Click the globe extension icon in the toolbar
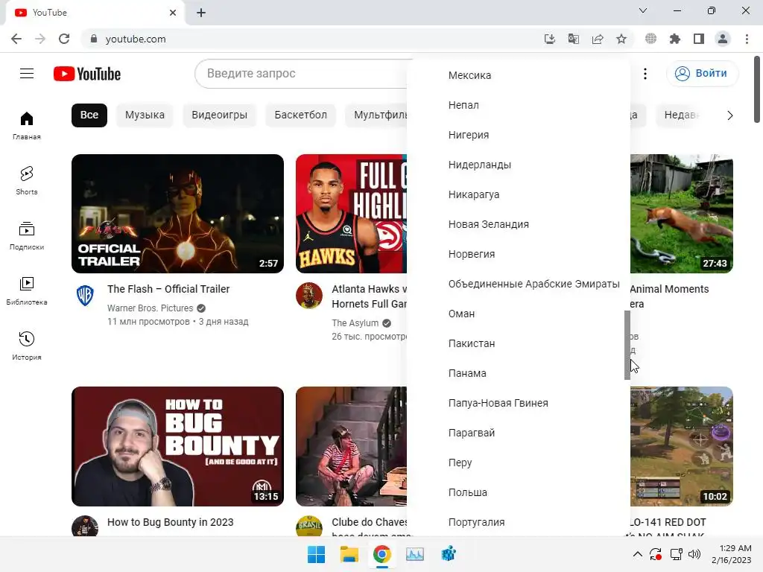 650,39
